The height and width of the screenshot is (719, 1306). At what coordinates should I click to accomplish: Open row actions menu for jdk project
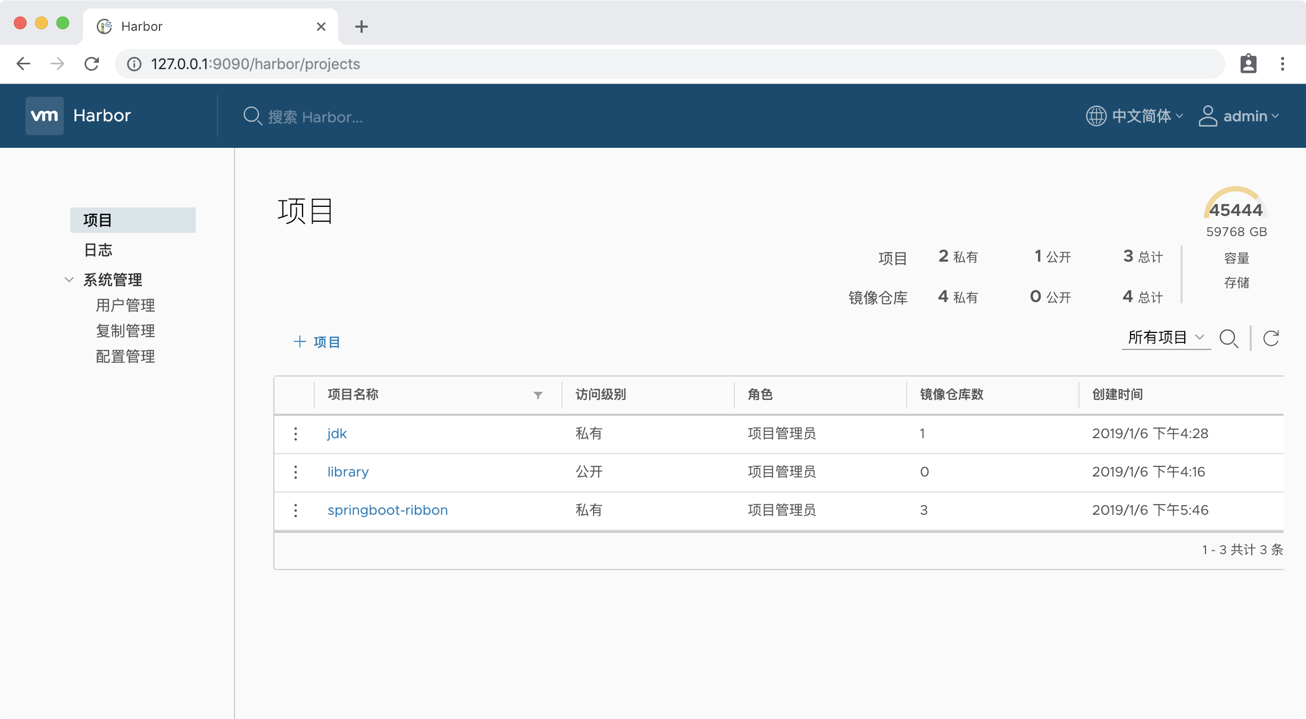coord(296,434)
